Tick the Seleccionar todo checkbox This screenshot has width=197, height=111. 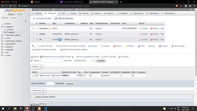[38, 46]
